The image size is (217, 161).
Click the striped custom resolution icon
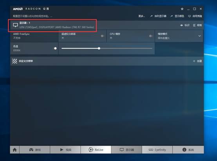click(14, 61)
